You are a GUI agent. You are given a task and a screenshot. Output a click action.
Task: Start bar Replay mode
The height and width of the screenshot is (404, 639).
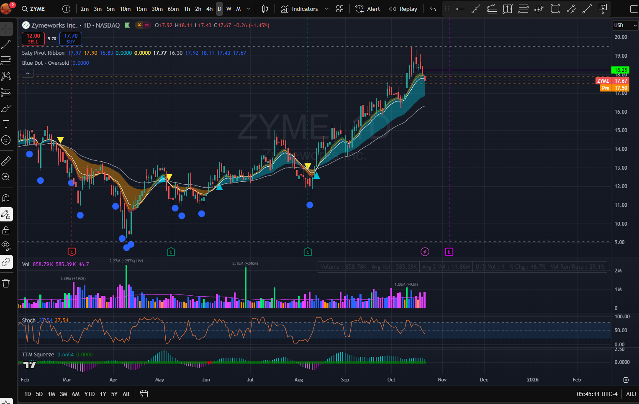pos(403,9)
